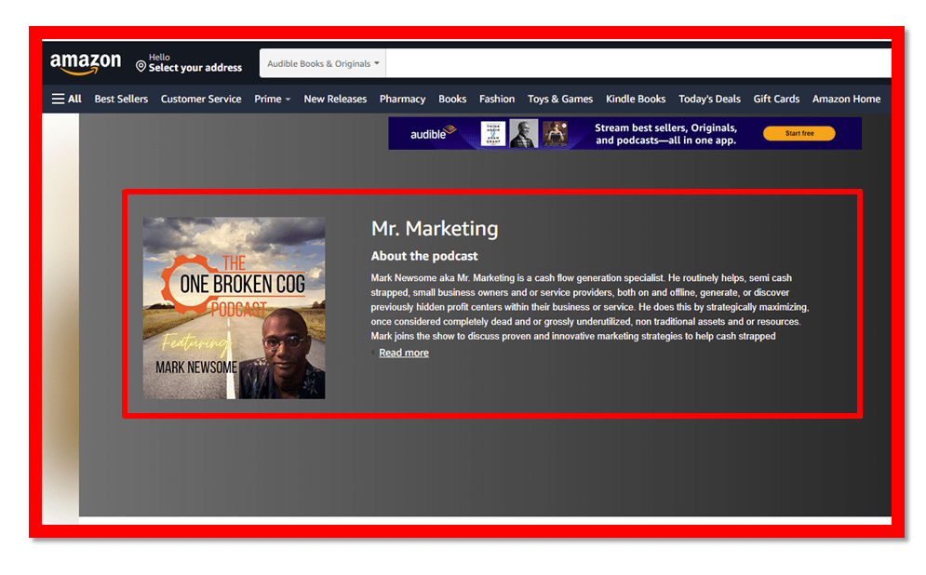
Task: Expand the full podcast description with Read more
Action: coord(403,353)
